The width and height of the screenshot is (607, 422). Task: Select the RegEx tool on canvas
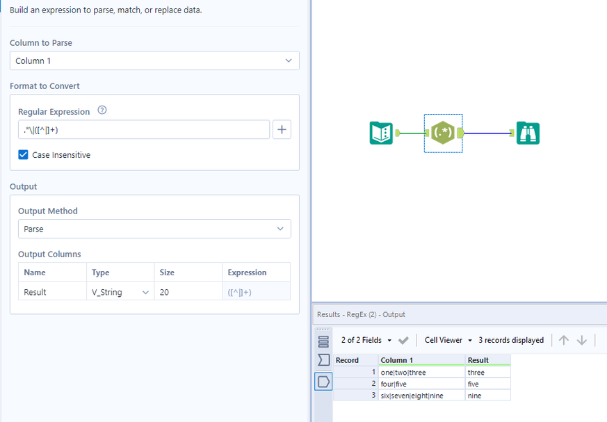(443, 133)
